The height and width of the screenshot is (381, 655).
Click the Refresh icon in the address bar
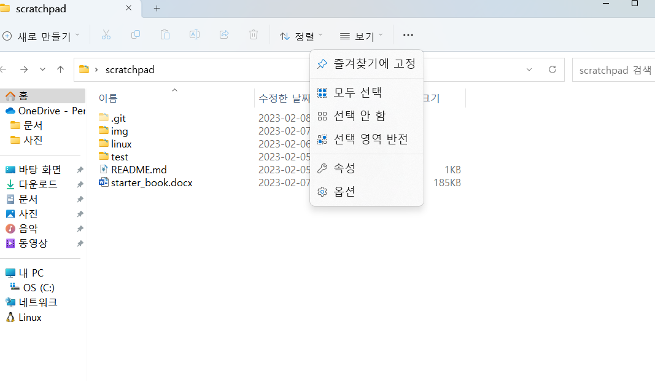pyautogui.click(x=551, y=69)
